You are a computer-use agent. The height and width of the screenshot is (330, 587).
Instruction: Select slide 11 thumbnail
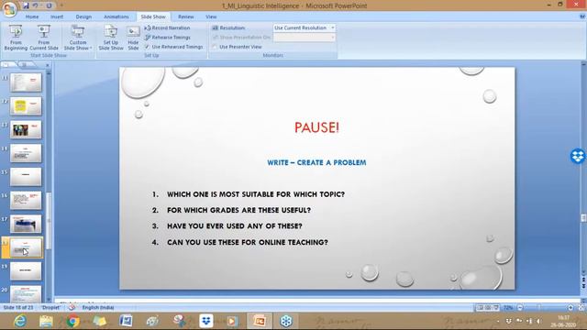click(x=26, y=82)
